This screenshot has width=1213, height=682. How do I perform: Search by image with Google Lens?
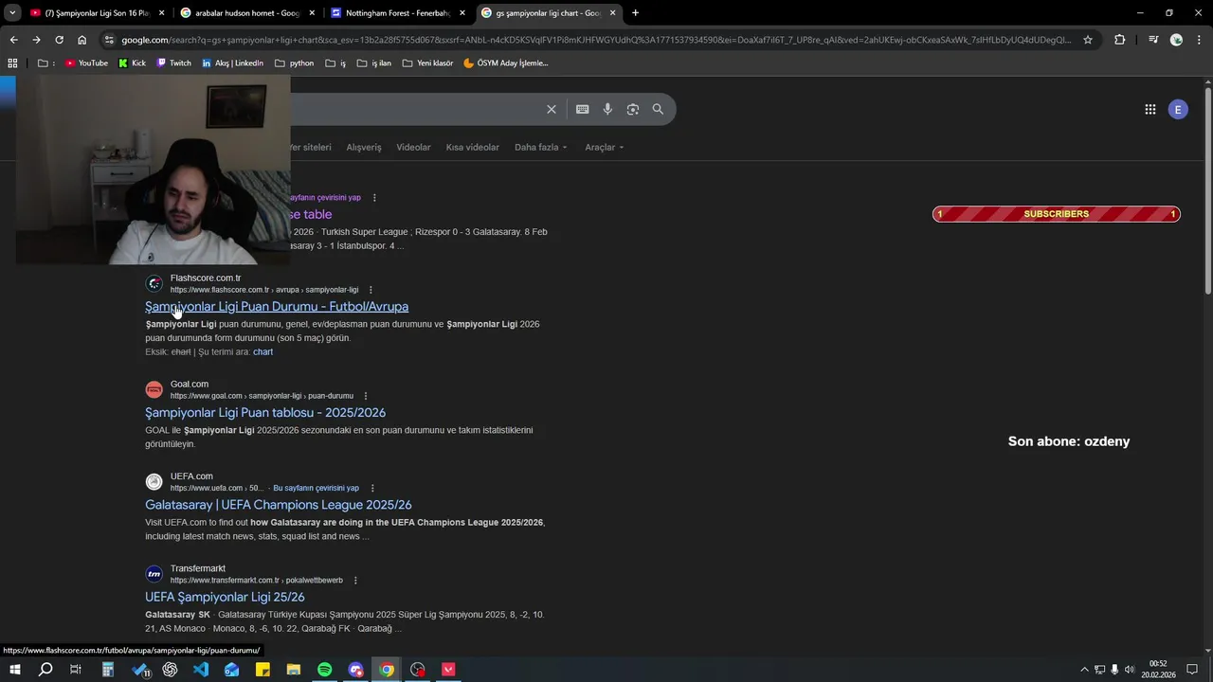pyautogui.click(x=633, y=109)
